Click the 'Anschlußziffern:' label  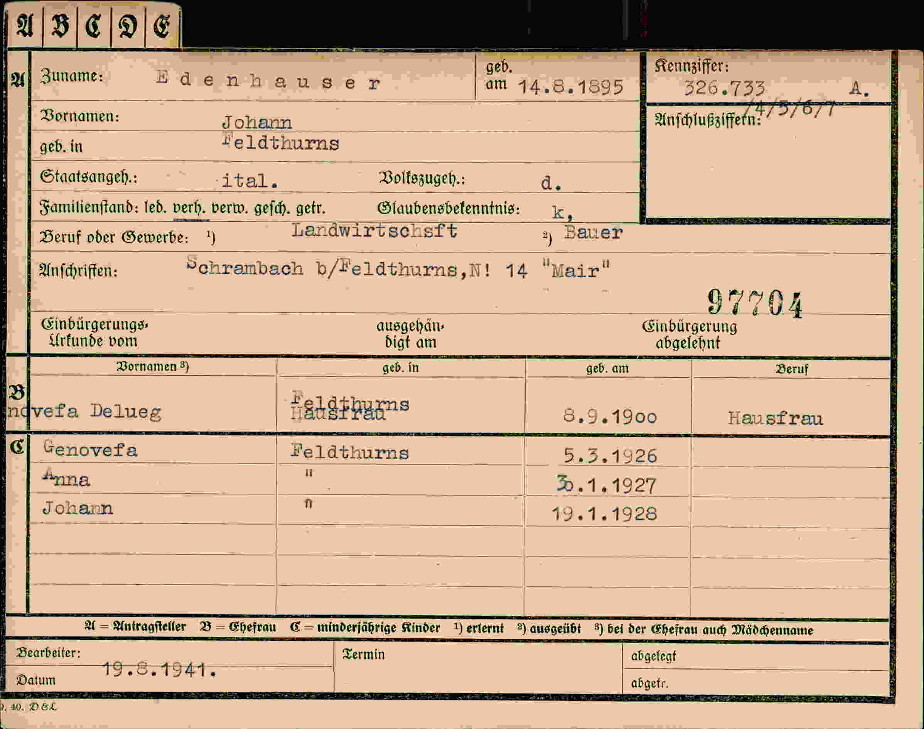pyautogui.click(x=708, y=120)
